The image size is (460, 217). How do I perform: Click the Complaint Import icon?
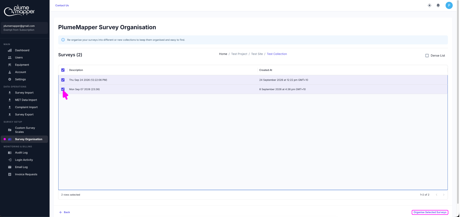tap(10, 107)
